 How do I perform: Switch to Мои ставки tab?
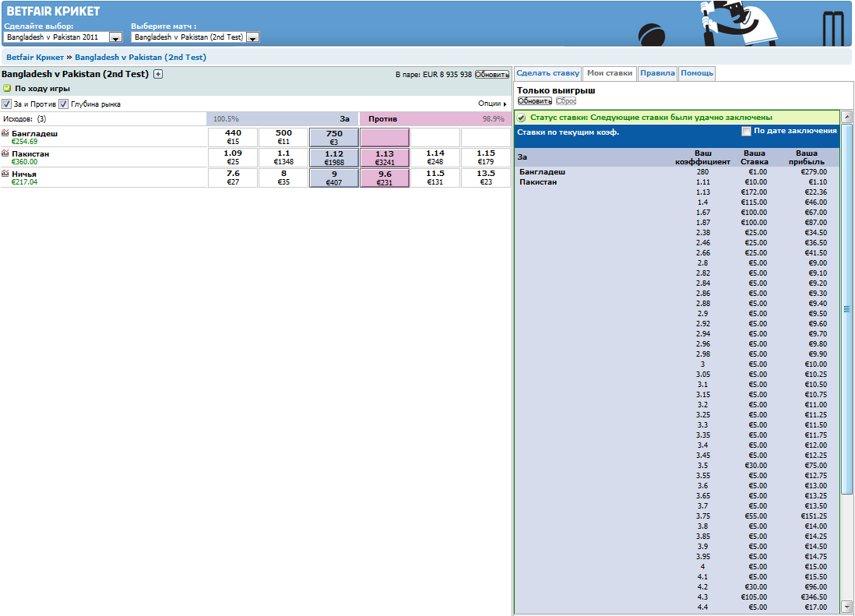coord(610,73)
